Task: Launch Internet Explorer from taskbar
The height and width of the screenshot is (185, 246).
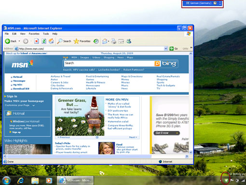Action: tap(21, 181)
